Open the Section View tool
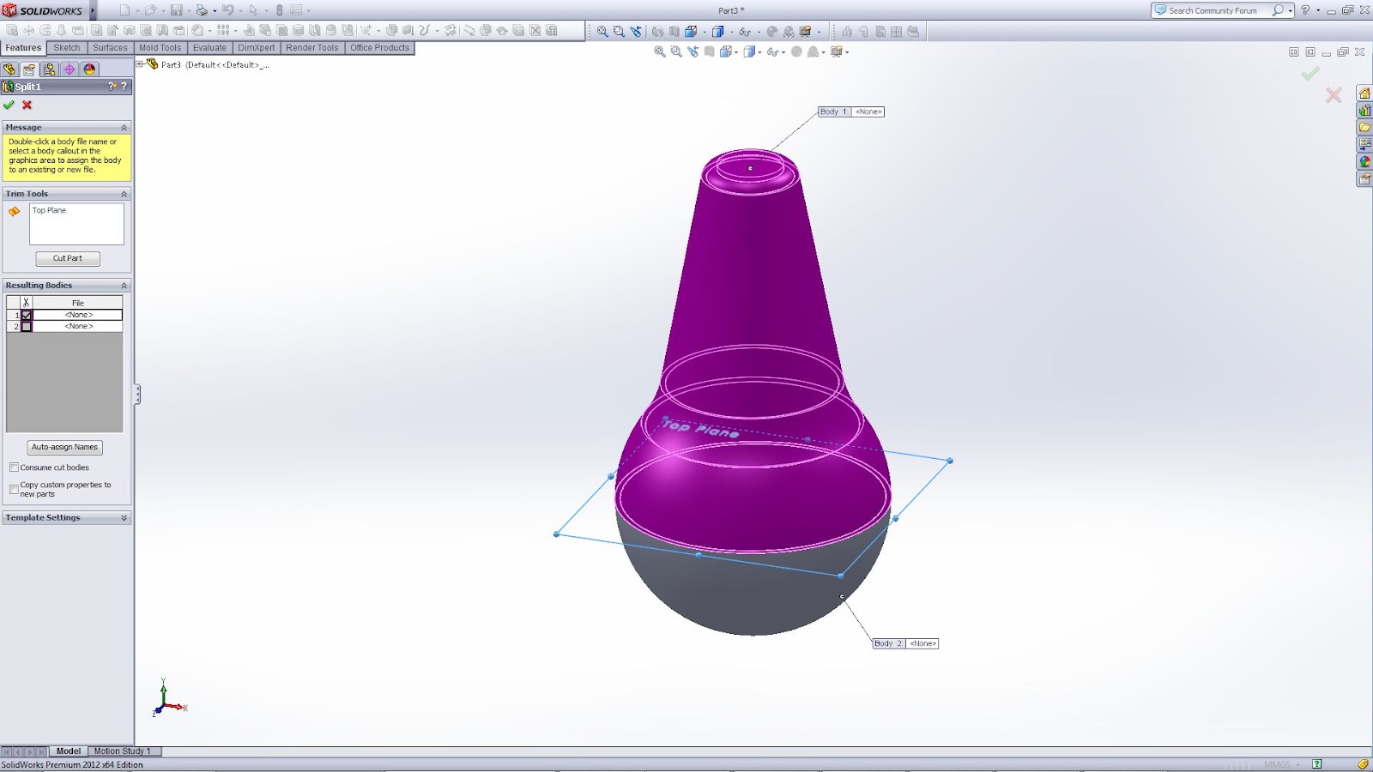The image size is (1373, 772). click(x=691, y=31)
